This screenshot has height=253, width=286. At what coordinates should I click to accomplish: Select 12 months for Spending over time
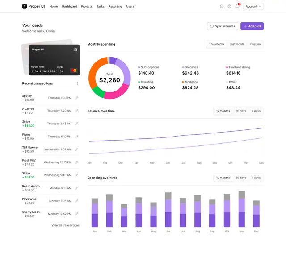223,178
